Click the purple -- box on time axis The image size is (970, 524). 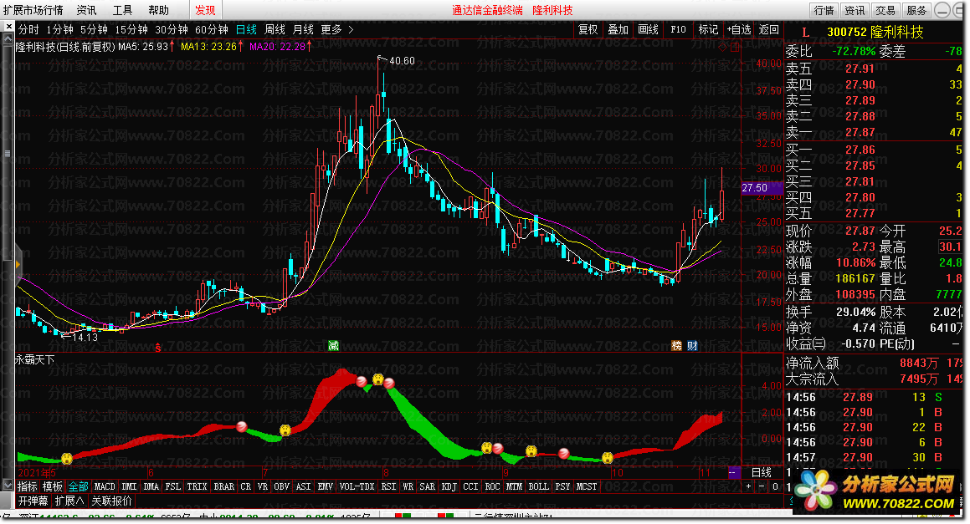(733, 472)
